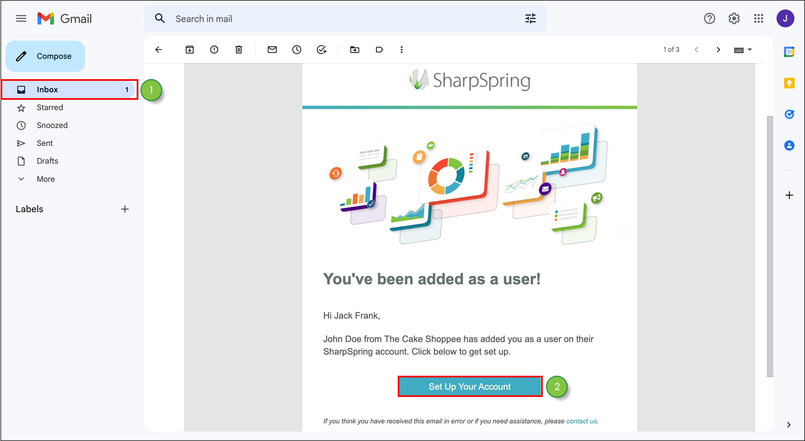Image resolution: width=805 pixels, height=441 pixels.
Task: Open the Google apps grid
Action: (x=758, y=19)
